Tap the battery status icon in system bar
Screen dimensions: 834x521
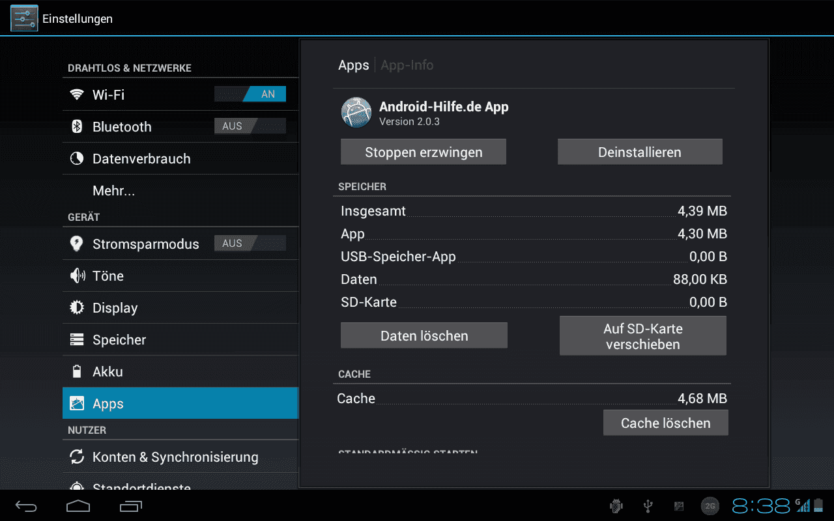coord(818,505)
